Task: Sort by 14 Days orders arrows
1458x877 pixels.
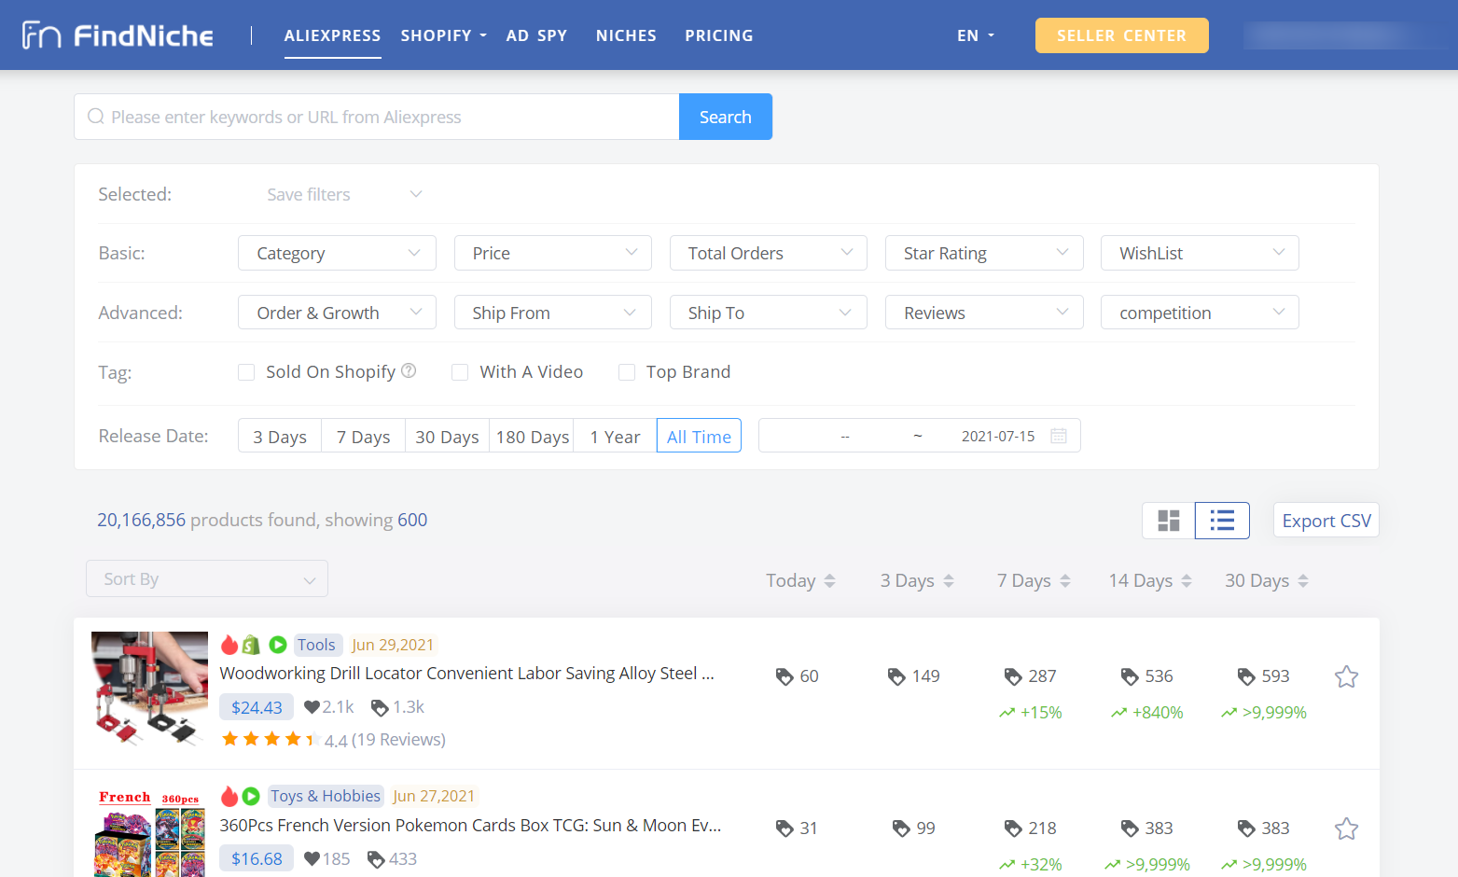Action: coord(1187,581)
